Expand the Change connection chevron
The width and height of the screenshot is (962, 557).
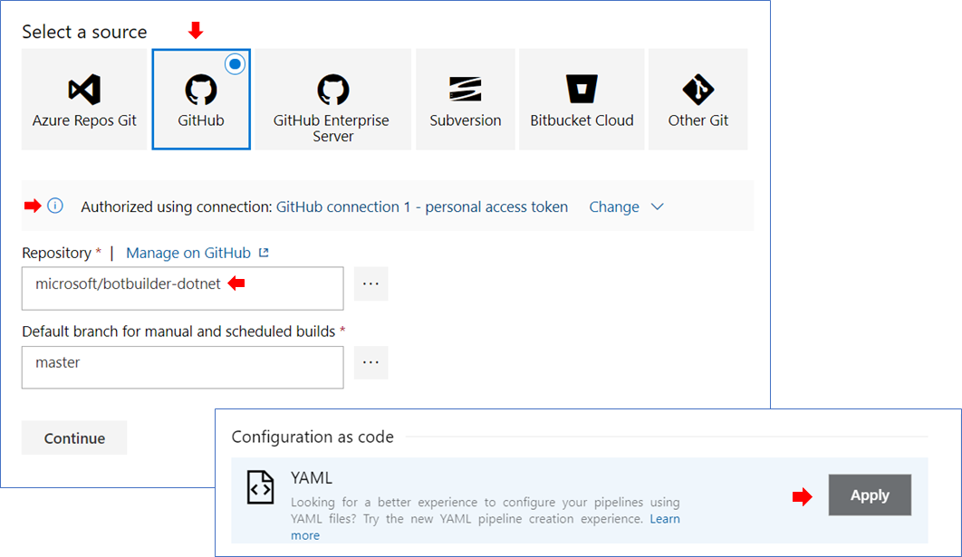[657, 206]
